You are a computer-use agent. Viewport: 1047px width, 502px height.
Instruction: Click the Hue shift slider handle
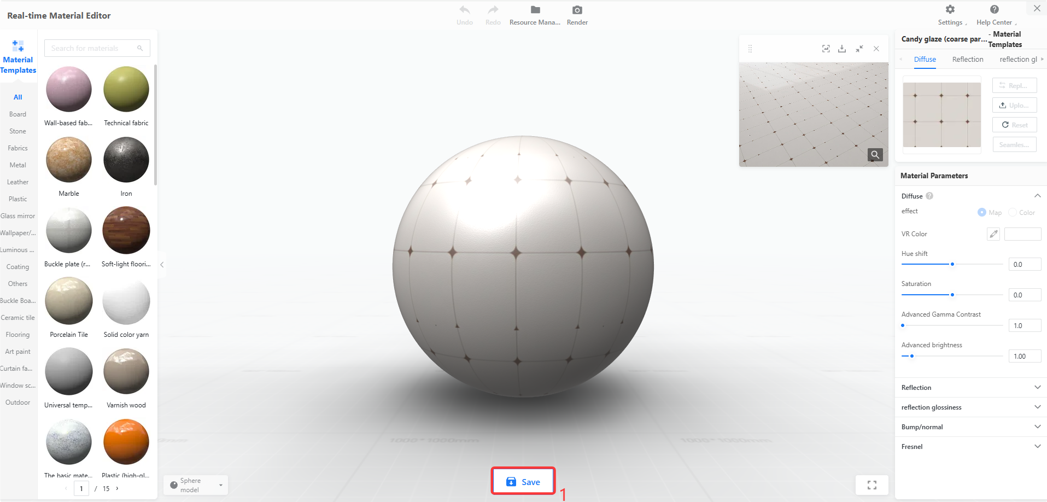[952, 264]
